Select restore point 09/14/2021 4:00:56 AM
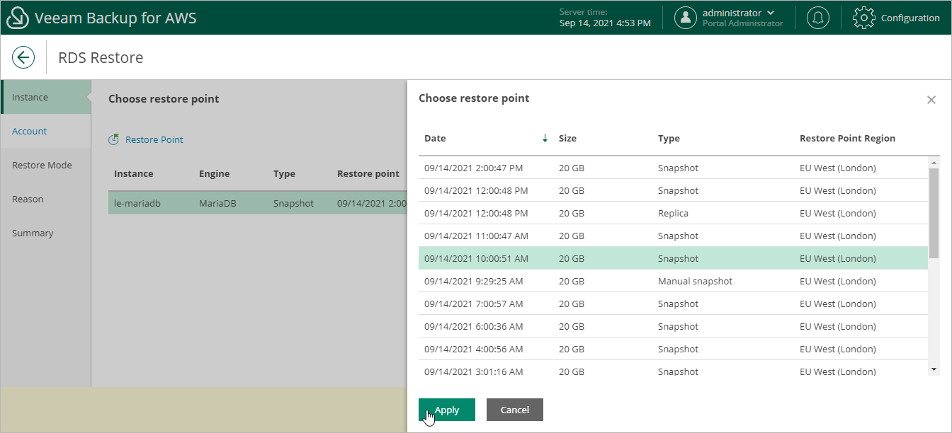 click(673, 349)
